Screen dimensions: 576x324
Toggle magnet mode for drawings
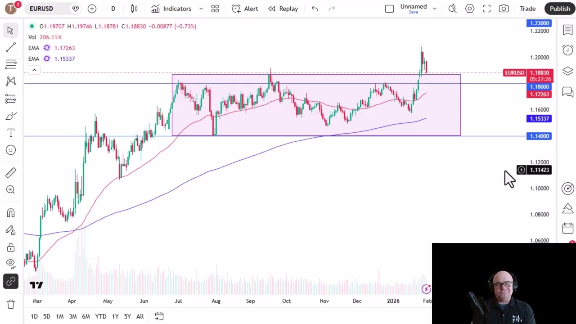[x=10, y=213]
